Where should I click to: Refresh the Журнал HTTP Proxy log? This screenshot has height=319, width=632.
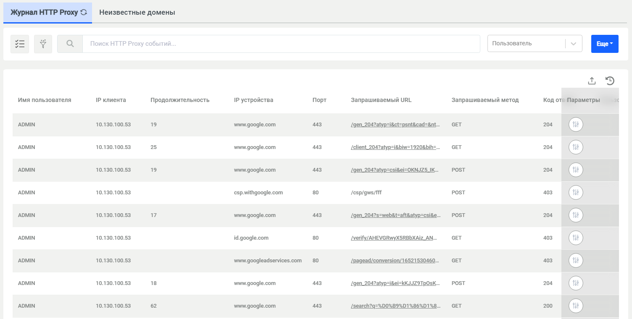(84, 12)
